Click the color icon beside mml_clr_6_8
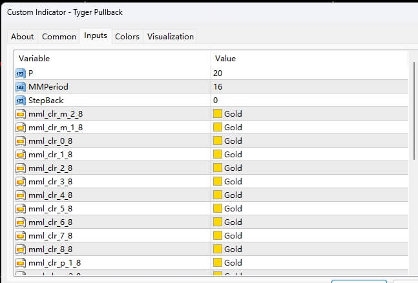 (20, 222)
